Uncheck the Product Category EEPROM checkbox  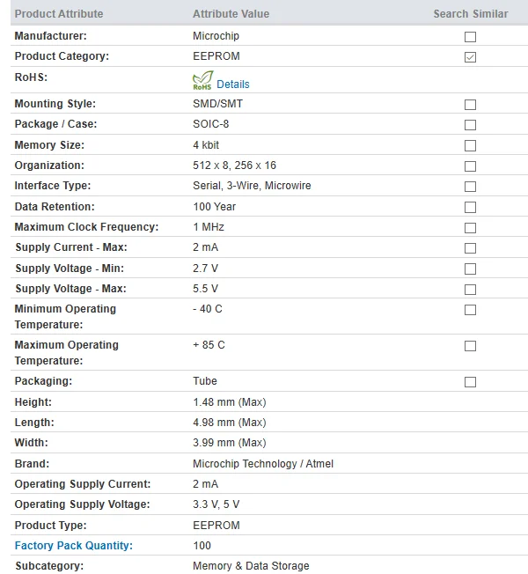coord(470,57)
